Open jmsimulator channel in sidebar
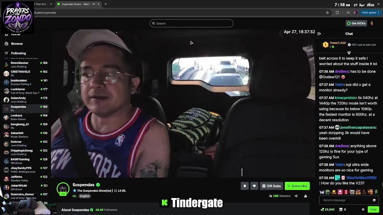Screen dimensions: 383x215 (x=25, y=82)
